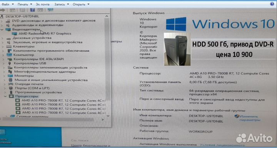Click the Device Manager horizontal scrollbar thumb
Image resolution: width=277 pixels, height=148 pixels.
(48, 120)
